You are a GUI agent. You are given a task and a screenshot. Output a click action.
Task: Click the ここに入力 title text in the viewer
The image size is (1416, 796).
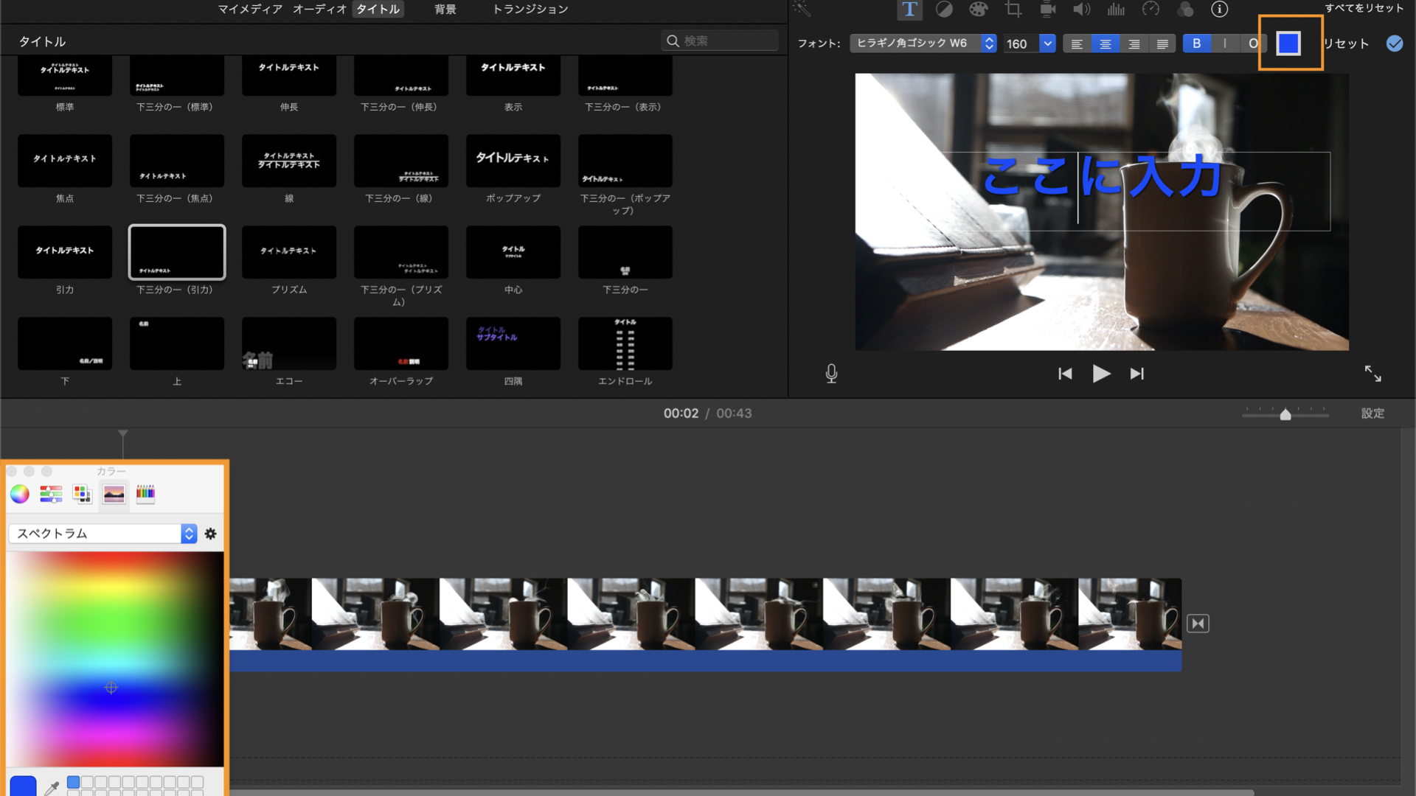click(x=1102, y=177)
